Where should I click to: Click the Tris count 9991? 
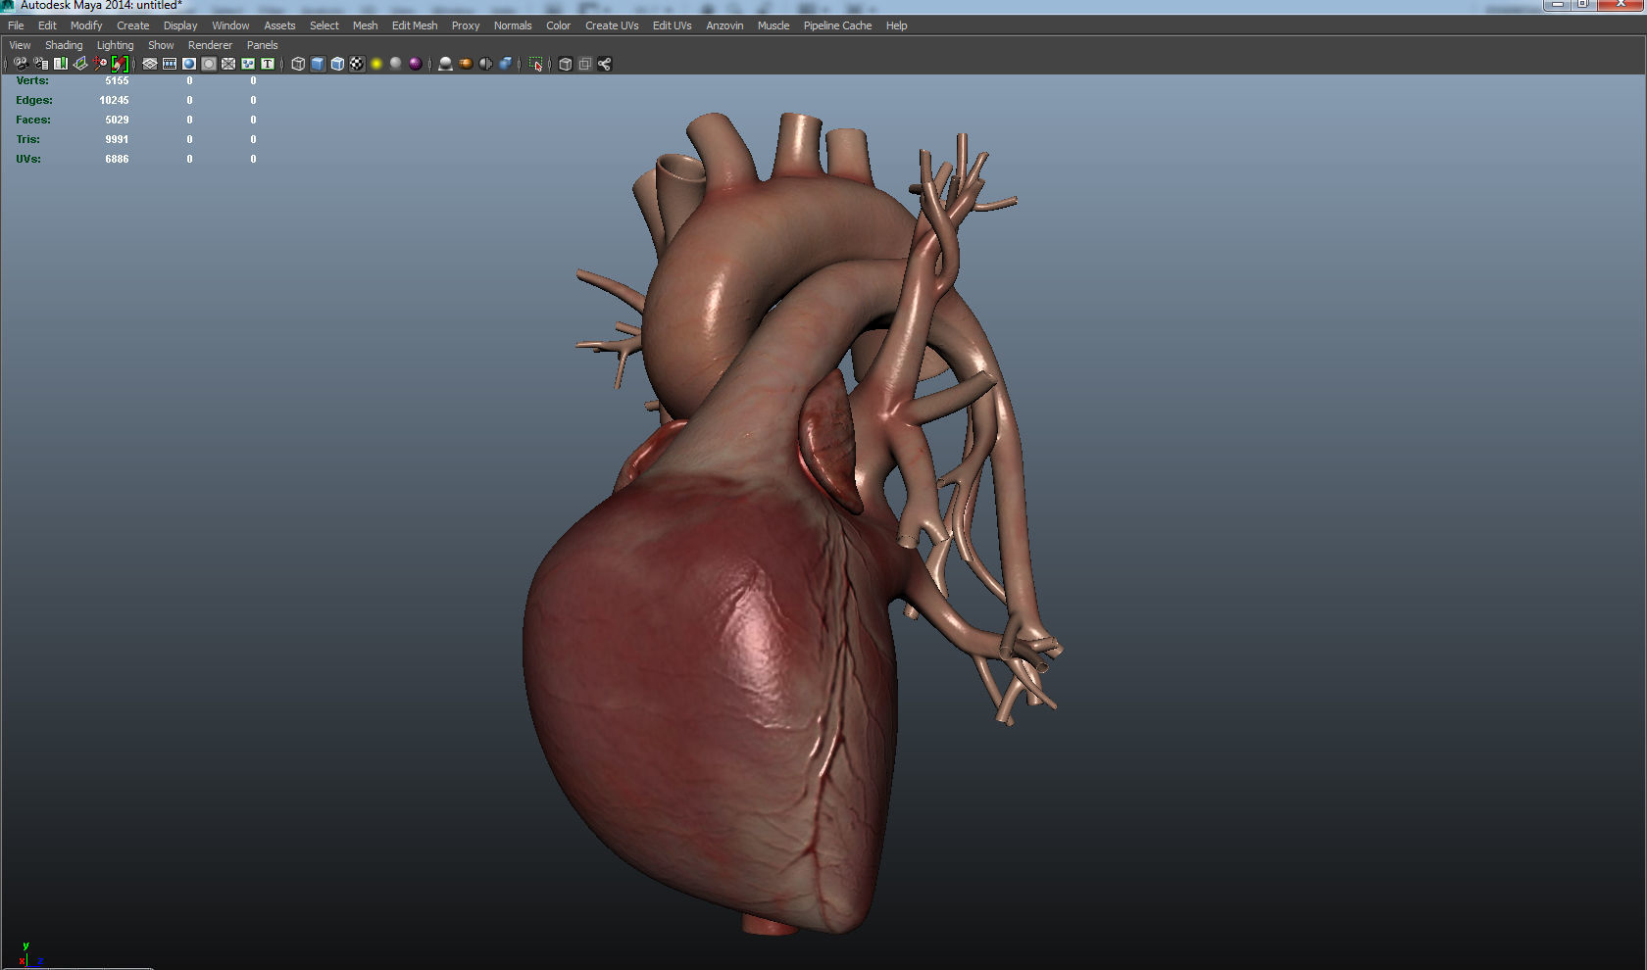point(117,139)
